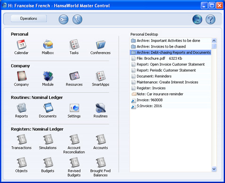Screen dimensions: 225x183
Task: Select the Module puzzle icon
Action: (48, 76)
